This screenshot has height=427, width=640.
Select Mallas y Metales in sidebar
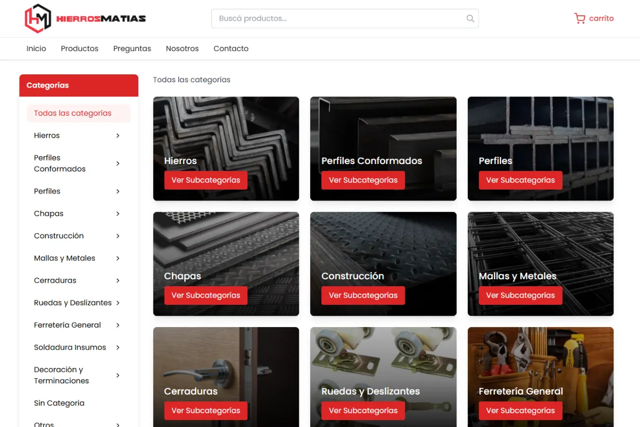coord(64,258)
